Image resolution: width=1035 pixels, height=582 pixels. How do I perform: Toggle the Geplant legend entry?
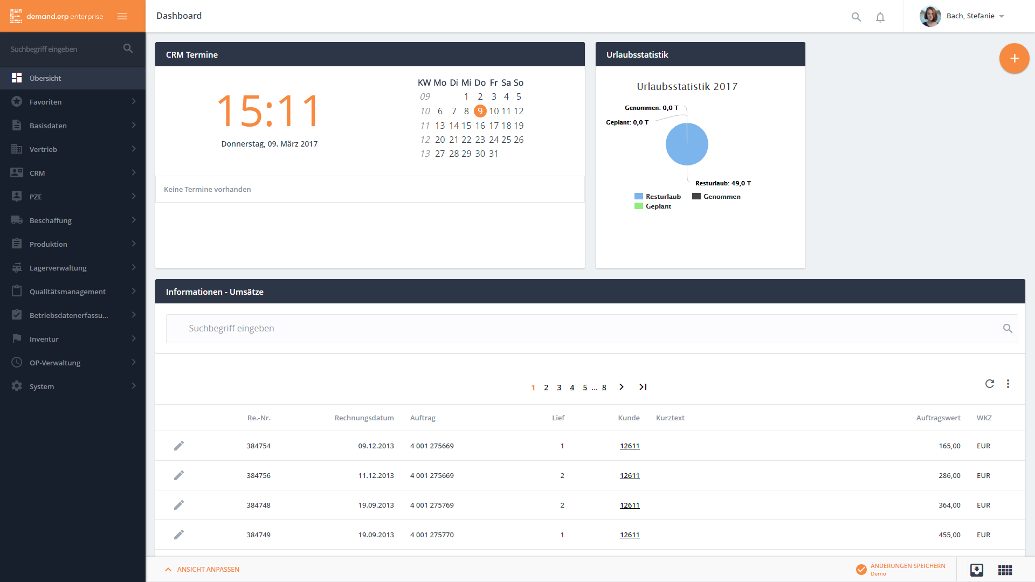pos(653,206)
